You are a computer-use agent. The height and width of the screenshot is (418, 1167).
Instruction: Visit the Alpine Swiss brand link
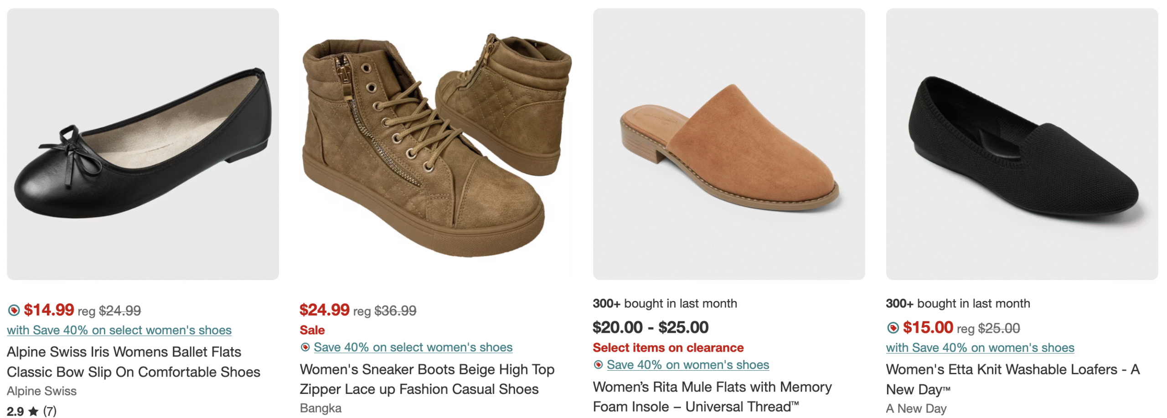pos(41,391)
